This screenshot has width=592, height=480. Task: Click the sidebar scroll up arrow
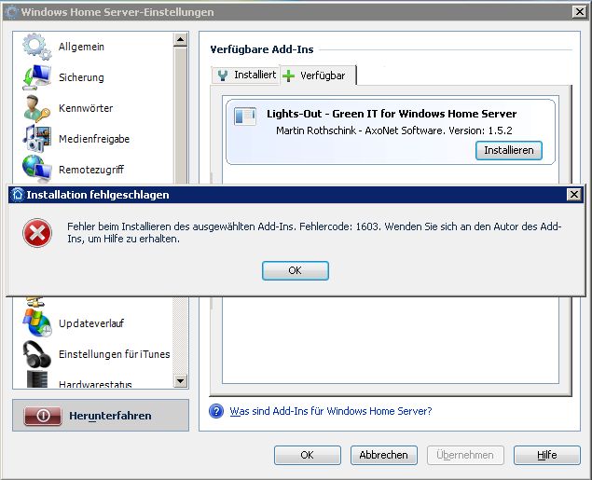click(x=181, y=39)
